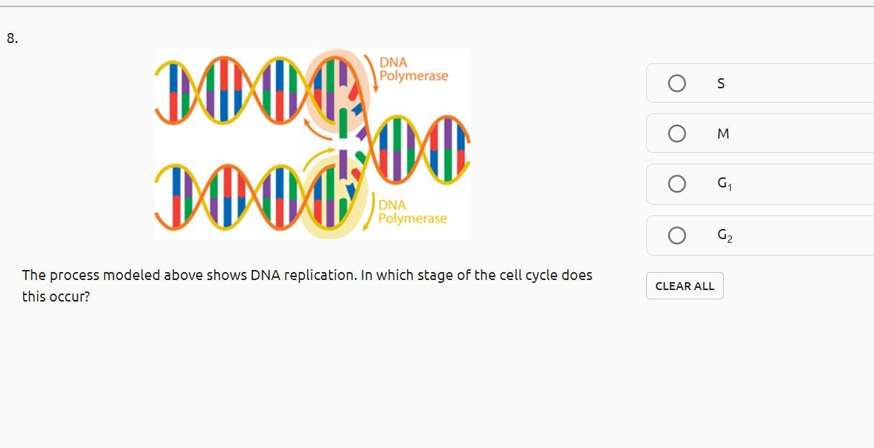Click the M answer label text
Image resolution: width=874 pixels, height=448 pixels.
coord(723,134)
